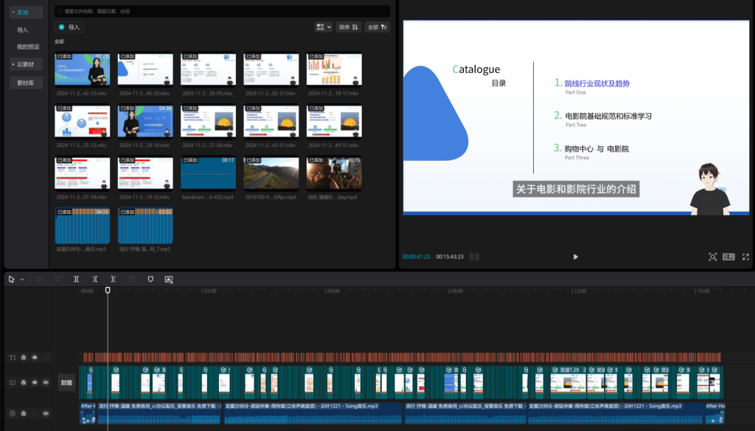Click the split clip icon in timeline toolbar
Viewport: 755px width, 431px height.
click(x=76, y=279)
